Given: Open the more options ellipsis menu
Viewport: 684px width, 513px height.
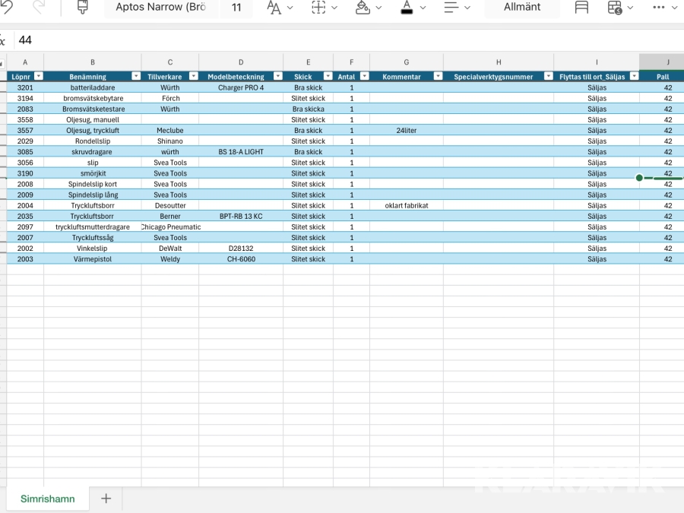Looking at the screenshot, I should coord(659,8).
